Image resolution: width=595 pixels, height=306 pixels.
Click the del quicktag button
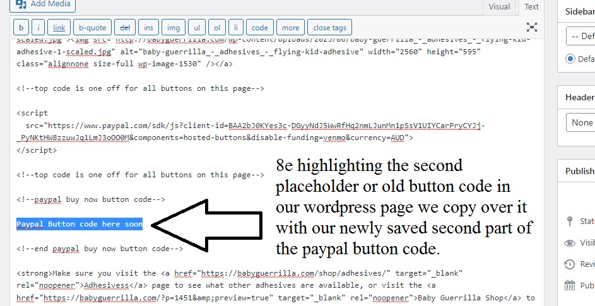(x=125, y=27)
